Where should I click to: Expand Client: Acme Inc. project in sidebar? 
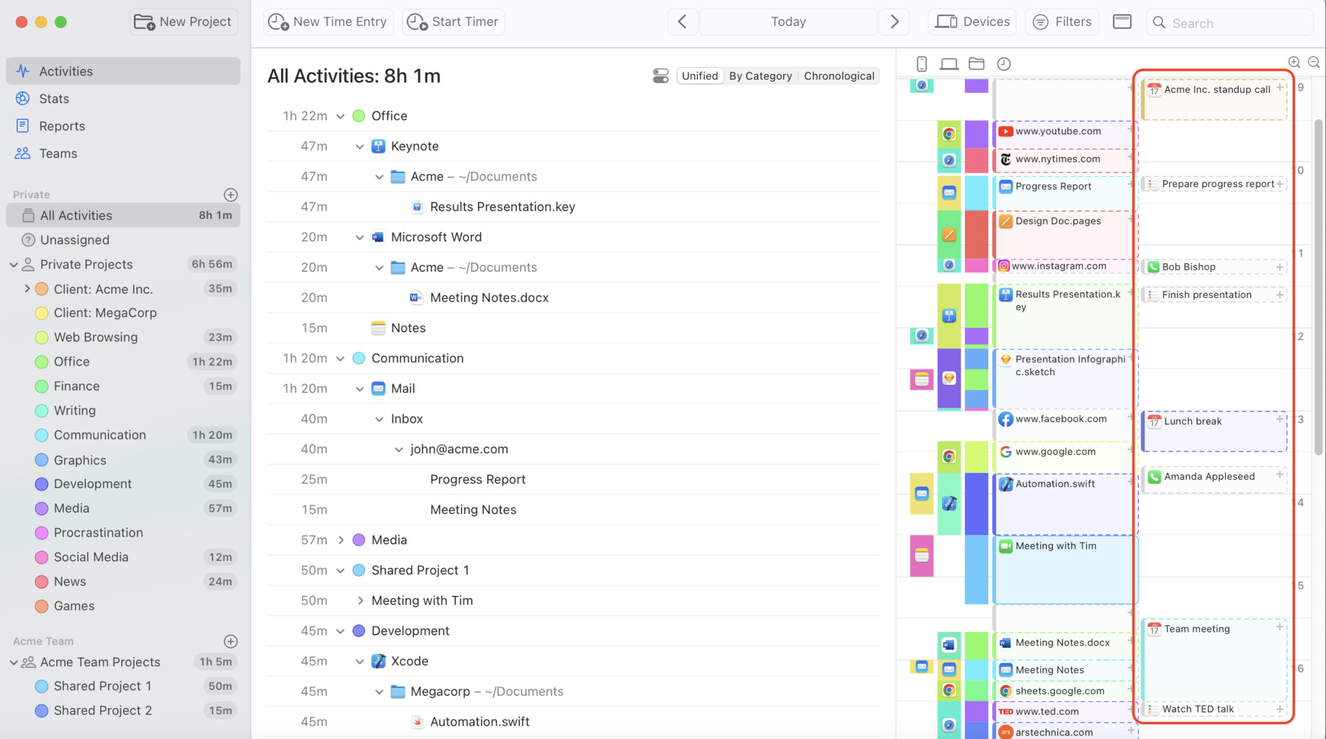27,289
